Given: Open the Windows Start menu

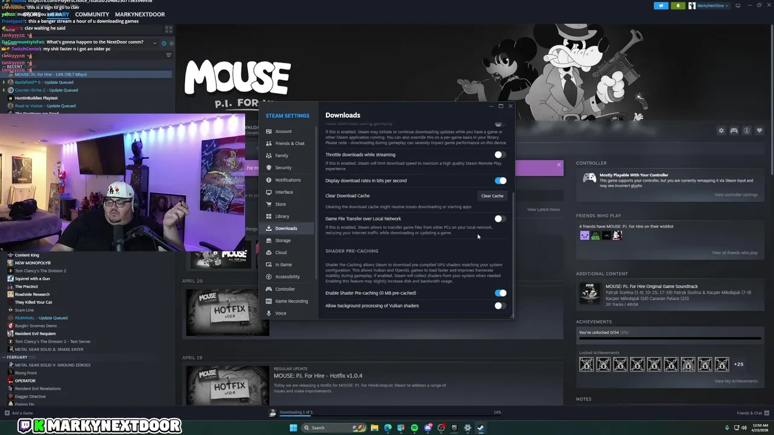Looking at the screenshot, I should (293, 428).
